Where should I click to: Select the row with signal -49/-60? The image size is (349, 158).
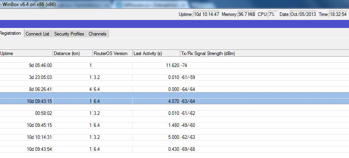pos(175,125)
